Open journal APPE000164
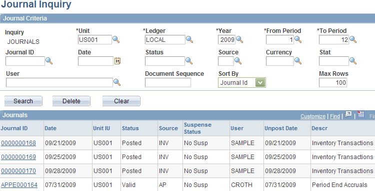Viewport: 375px width, 191px height. click(19, 185)
